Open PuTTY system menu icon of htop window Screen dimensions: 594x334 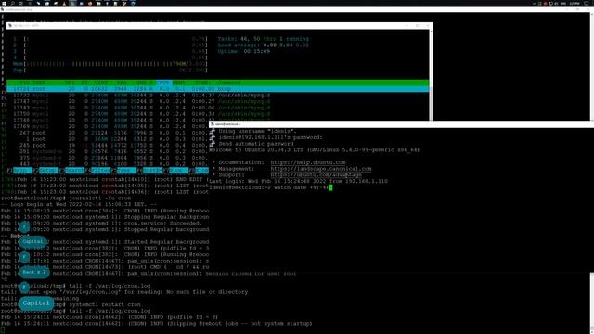(10, 25)
